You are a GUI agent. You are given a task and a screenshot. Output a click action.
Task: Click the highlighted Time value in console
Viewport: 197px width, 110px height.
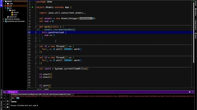click(x=18, y=98)
